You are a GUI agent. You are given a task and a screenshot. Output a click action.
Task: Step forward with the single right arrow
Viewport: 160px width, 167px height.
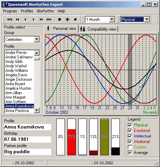click(33, 20)
